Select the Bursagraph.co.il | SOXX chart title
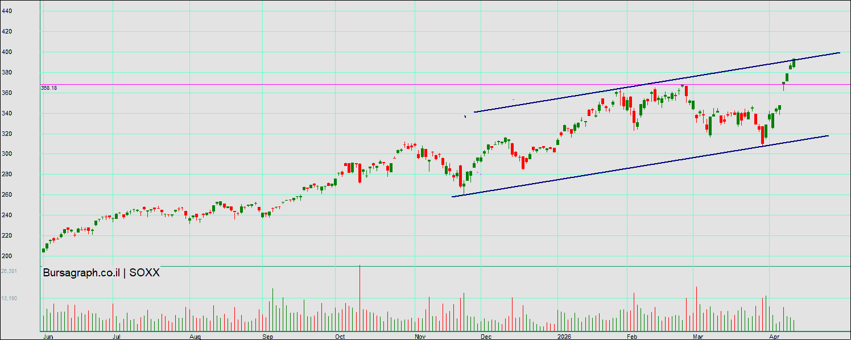851x340 pixels. coord(101,273)
